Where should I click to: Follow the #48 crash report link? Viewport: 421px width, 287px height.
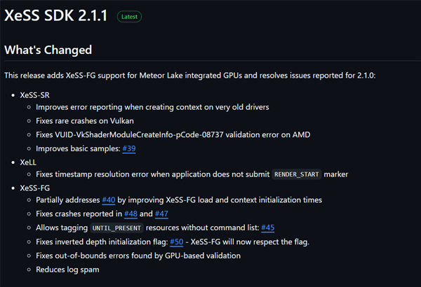coord(130,214)
